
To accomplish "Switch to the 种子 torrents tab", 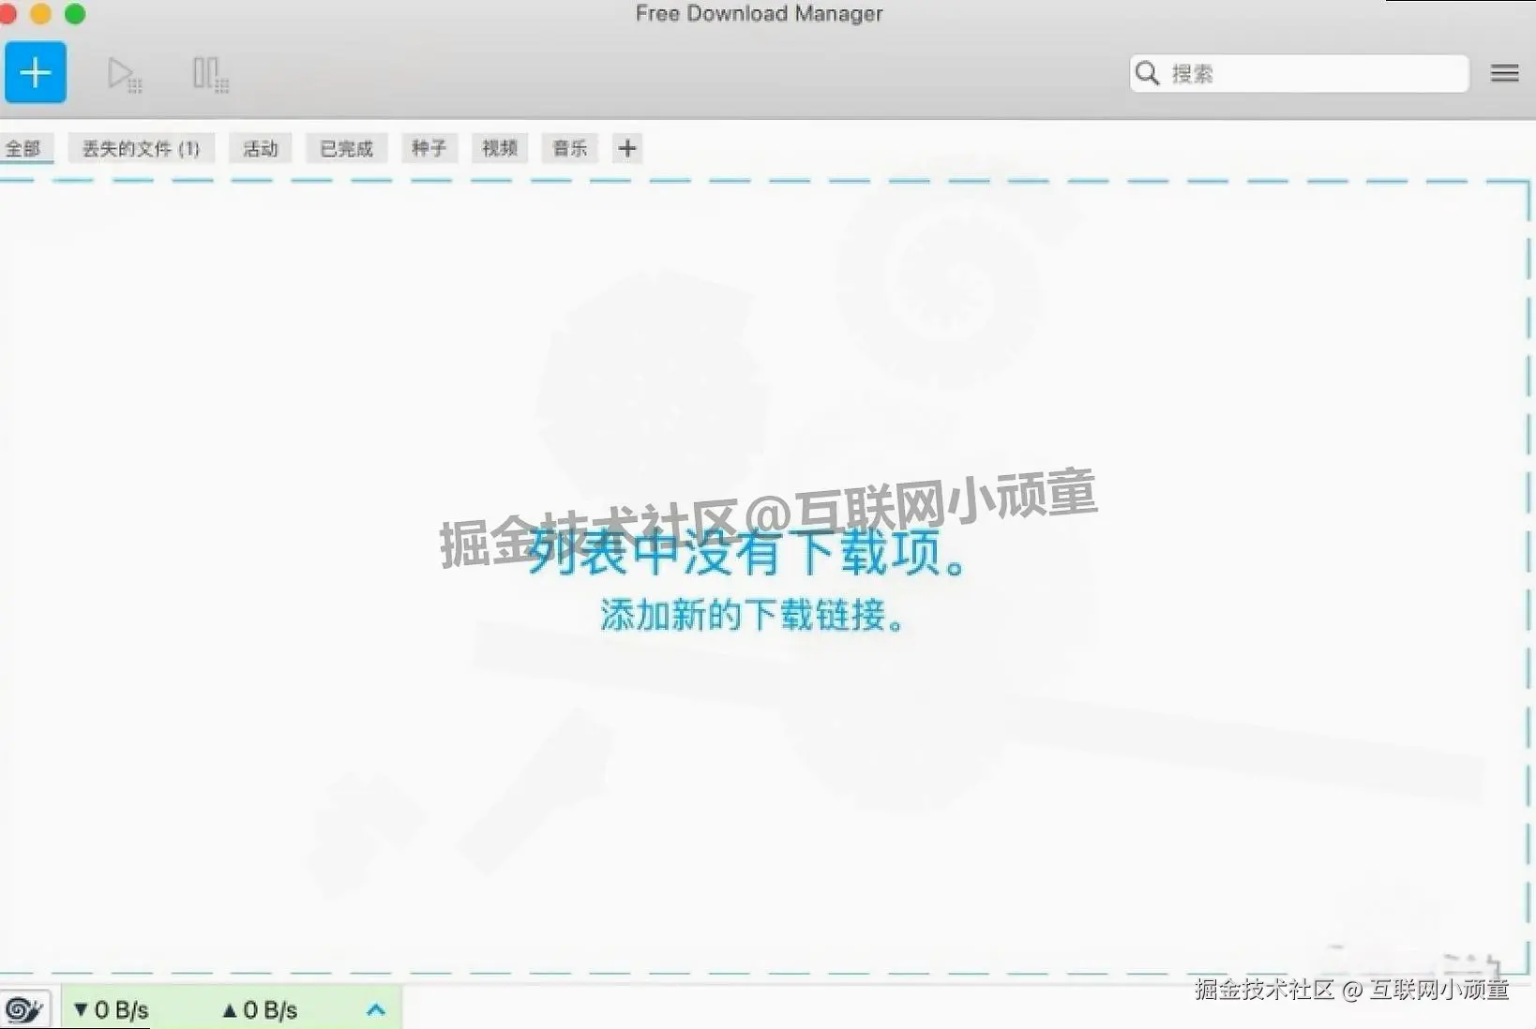I will [429, 148].
